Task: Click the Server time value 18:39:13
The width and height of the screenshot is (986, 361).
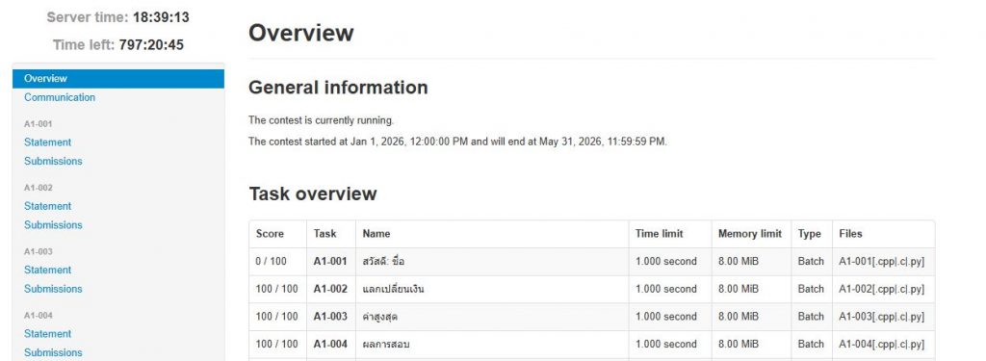Action: (161, 17)
